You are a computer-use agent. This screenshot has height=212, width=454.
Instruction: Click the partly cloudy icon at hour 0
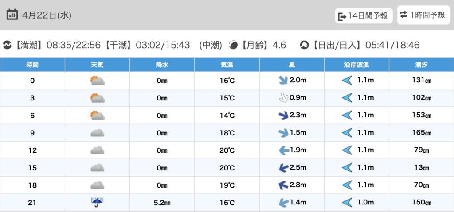pos(97,81)
